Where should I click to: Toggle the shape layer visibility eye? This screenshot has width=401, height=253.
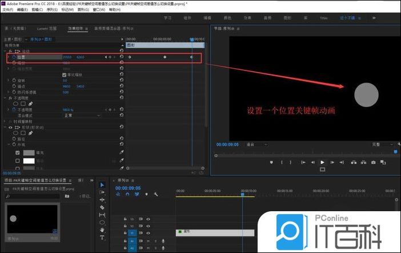point(10,126)
